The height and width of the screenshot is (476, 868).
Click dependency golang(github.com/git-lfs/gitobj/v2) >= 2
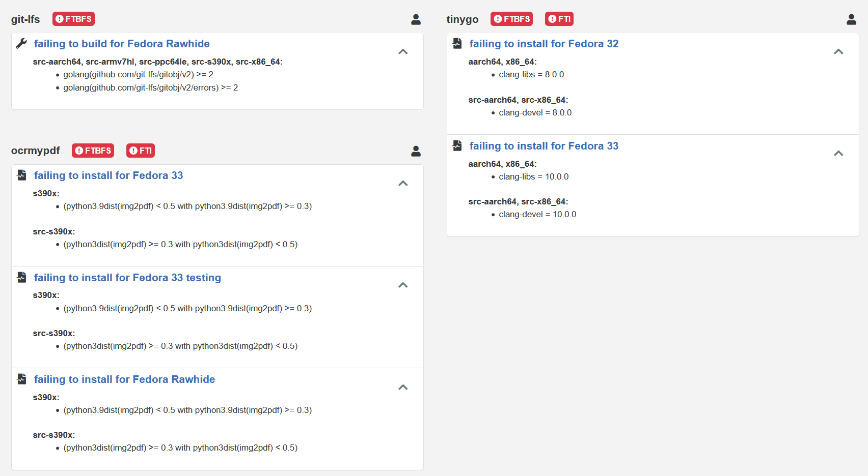point(139,74)
